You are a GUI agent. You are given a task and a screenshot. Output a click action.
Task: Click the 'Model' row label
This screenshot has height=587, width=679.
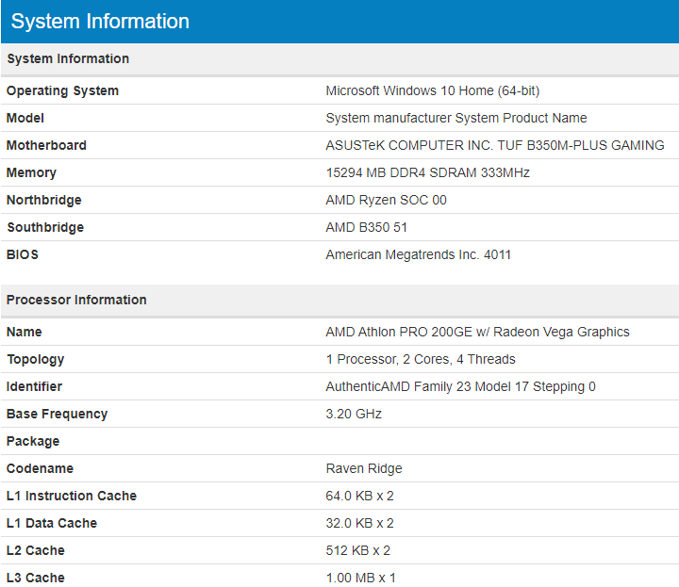(25, 118)
